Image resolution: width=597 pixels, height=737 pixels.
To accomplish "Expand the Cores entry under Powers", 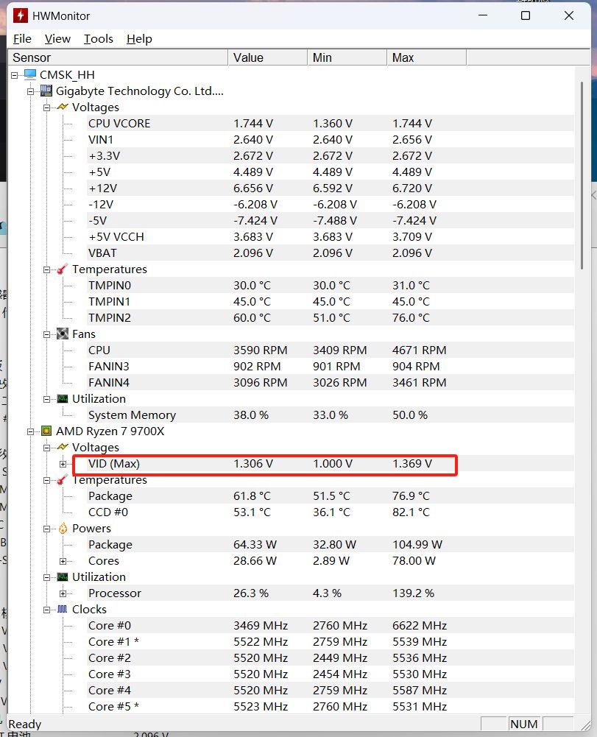I will coord(63,560).
